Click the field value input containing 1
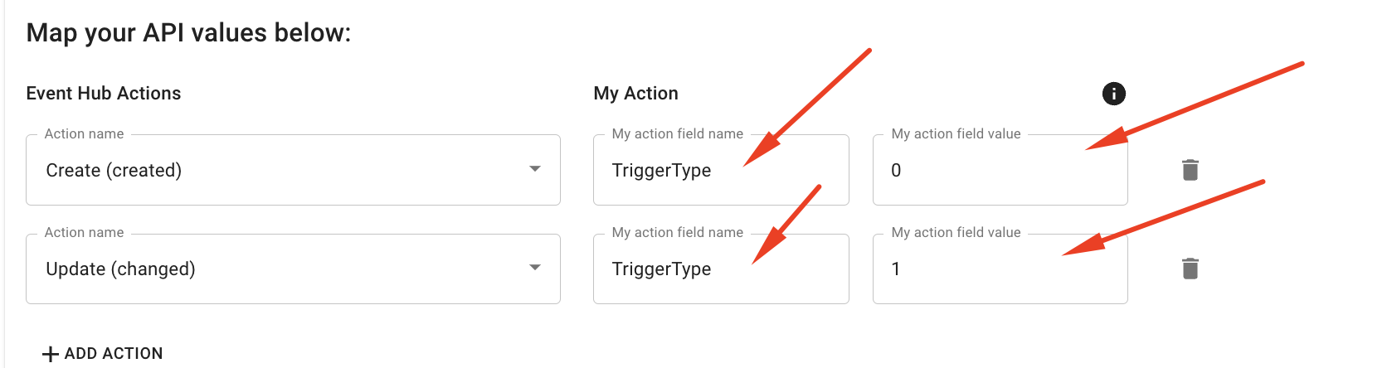Image resolution: width=1397 pixels, height=368 pixels. coord(1000,269)
